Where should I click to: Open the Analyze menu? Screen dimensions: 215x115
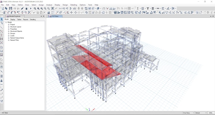(49, 5)
